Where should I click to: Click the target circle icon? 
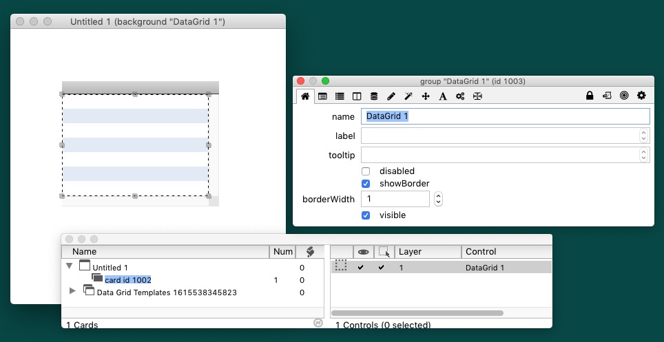click(x=624, y=96)
